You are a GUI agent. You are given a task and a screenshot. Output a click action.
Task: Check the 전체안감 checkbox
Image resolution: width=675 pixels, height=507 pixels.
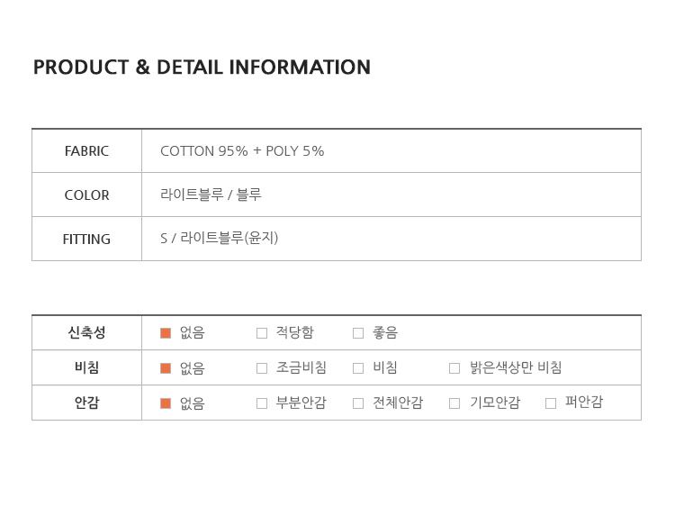point(358,403)
